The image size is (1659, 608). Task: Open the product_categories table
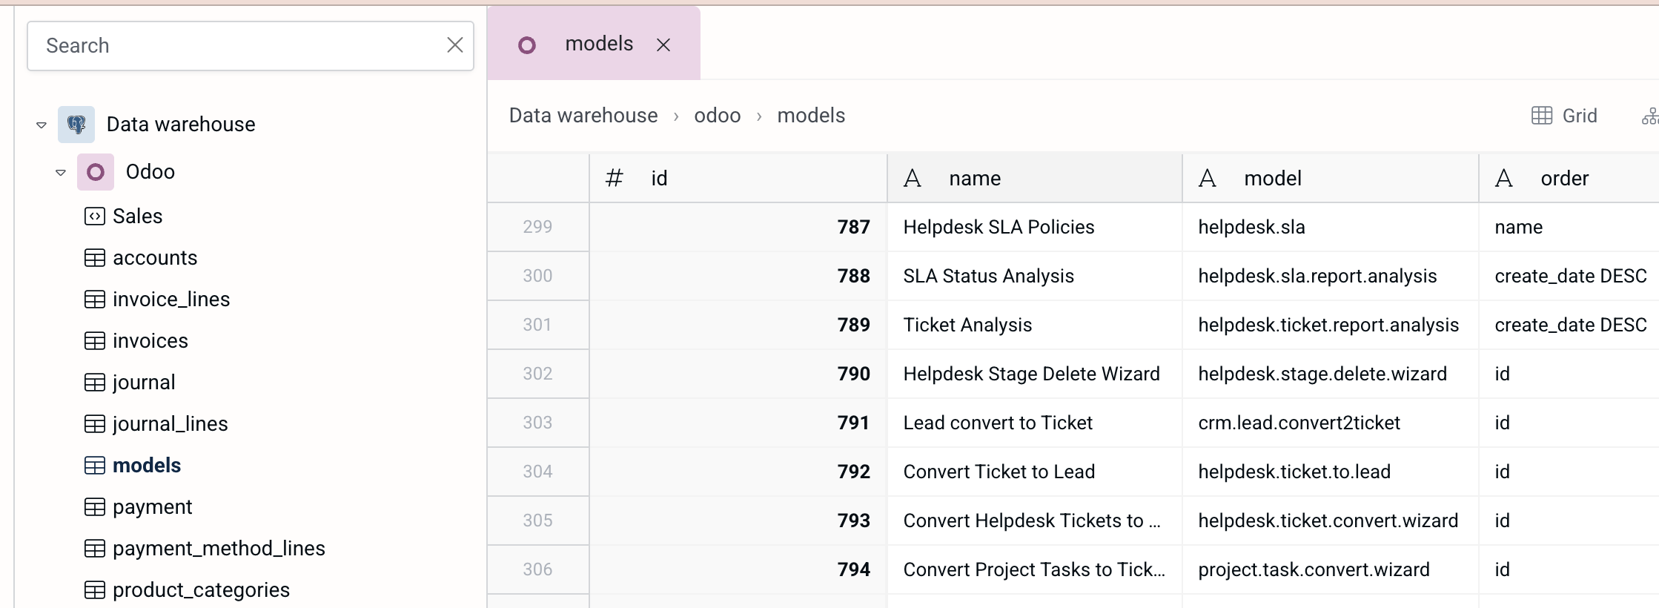click(201, 590)
